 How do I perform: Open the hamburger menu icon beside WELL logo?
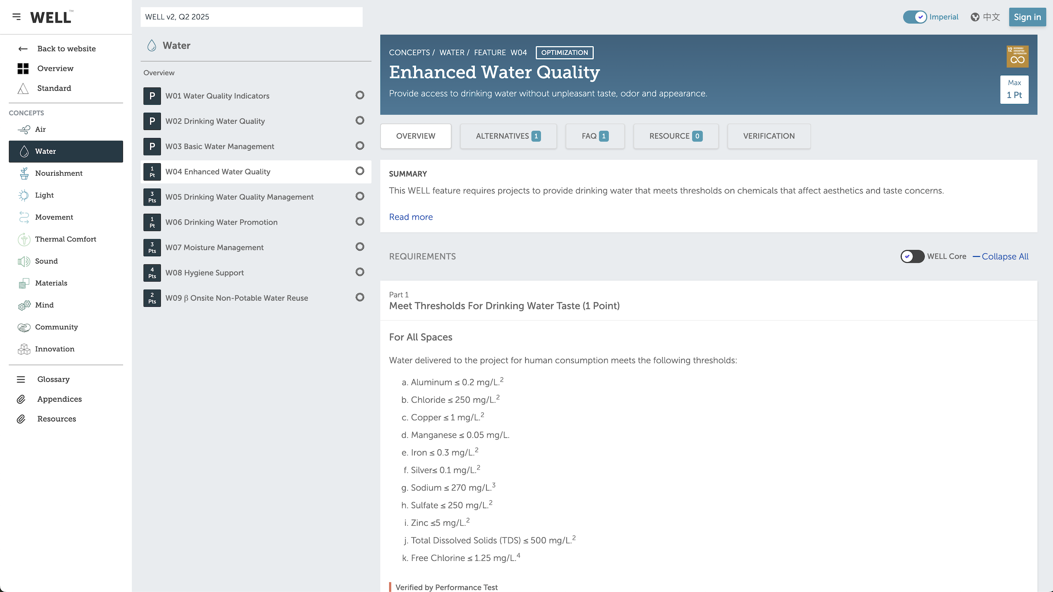(16, 17)
